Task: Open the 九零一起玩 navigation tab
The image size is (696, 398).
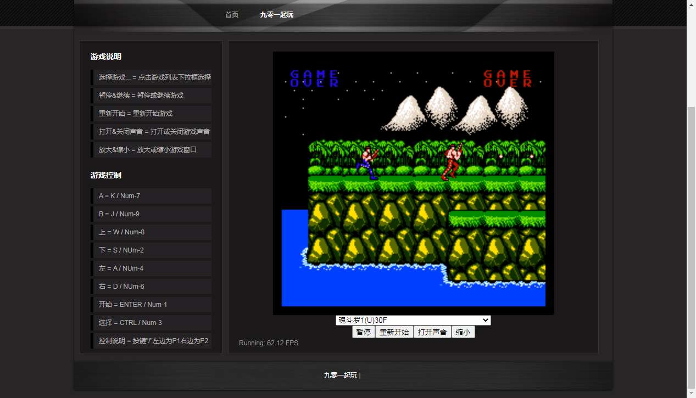Action: coord(277,15)
